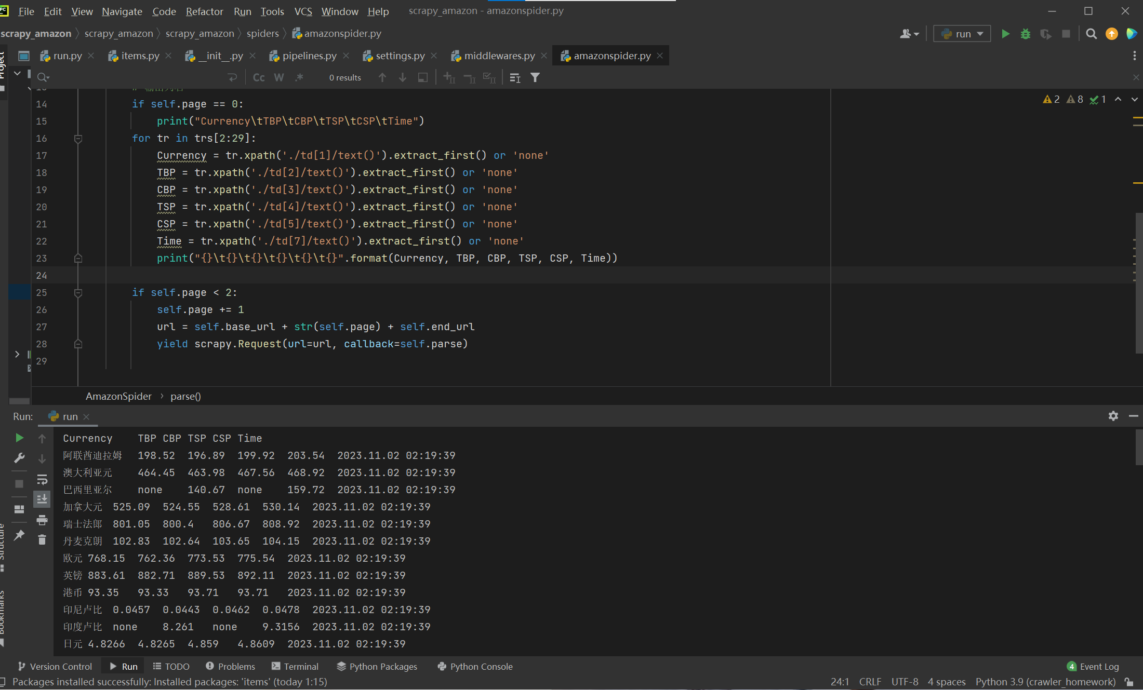
Task: Toggle scroll to end in Run console
Action: point(42,499)
